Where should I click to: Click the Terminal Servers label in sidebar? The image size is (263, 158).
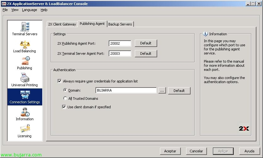25,34
